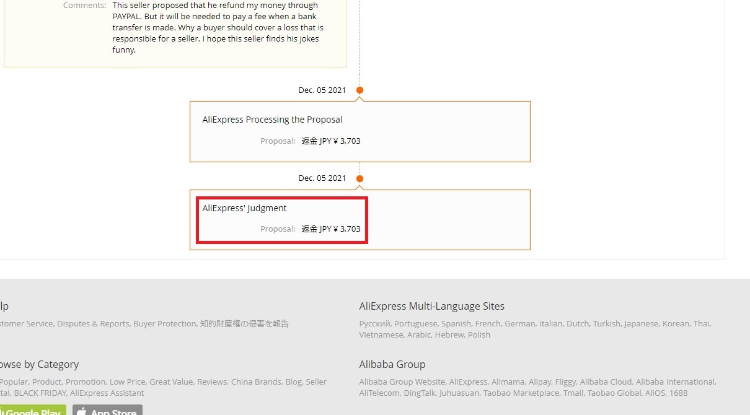Open the Spanish language site link
750x415 pixels.
pyautogui.click(x=456, y=323)
